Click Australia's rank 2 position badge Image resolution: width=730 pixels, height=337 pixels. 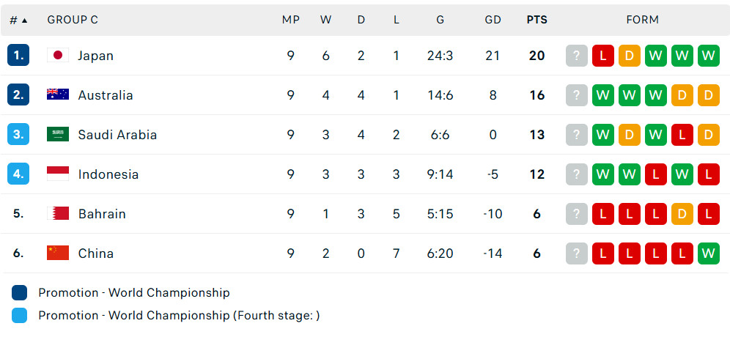18,95
